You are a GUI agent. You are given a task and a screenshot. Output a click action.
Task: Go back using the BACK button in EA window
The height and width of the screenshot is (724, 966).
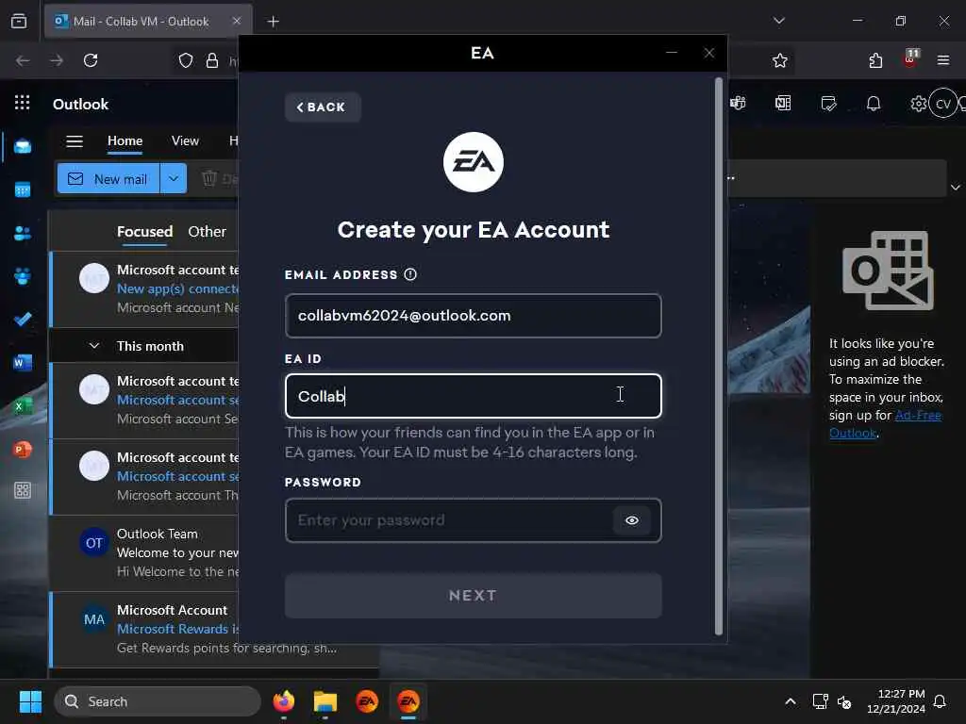pos(323,107)
